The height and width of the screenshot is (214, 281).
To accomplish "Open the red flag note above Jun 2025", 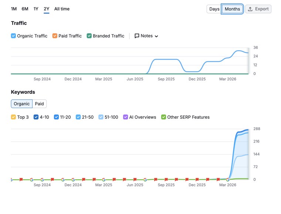I will [x=135, y=179].
